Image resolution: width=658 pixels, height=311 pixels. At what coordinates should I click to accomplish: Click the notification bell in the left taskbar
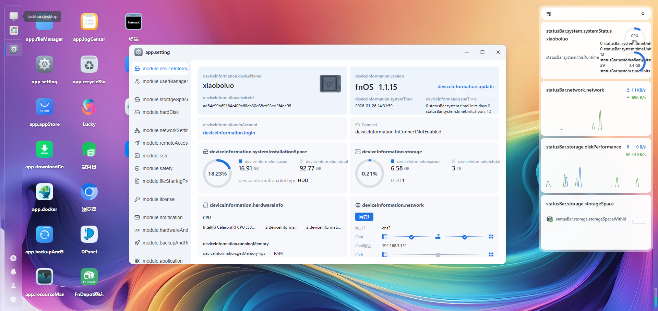(x=13, y=272)
